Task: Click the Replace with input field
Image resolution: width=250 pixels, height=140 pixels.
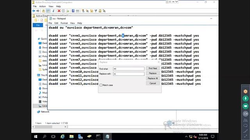Action: tap(129, 74)
